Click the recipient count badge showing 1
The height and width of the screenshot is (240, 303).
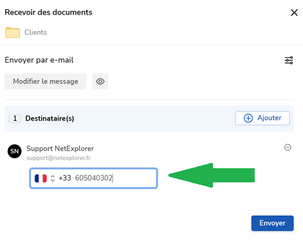click(15, 118)
